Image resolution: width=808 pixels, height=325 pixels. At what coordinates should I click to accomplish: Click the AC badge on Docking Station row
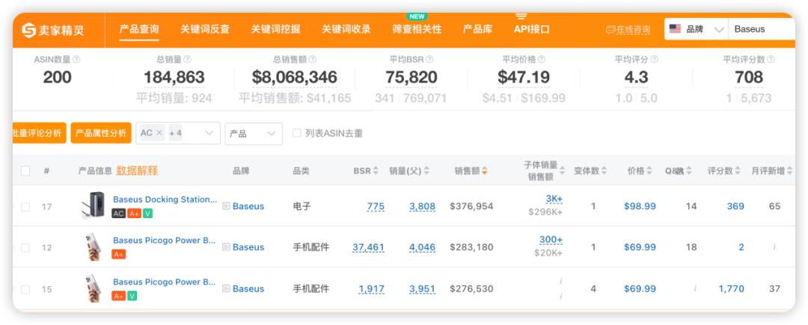118,214
